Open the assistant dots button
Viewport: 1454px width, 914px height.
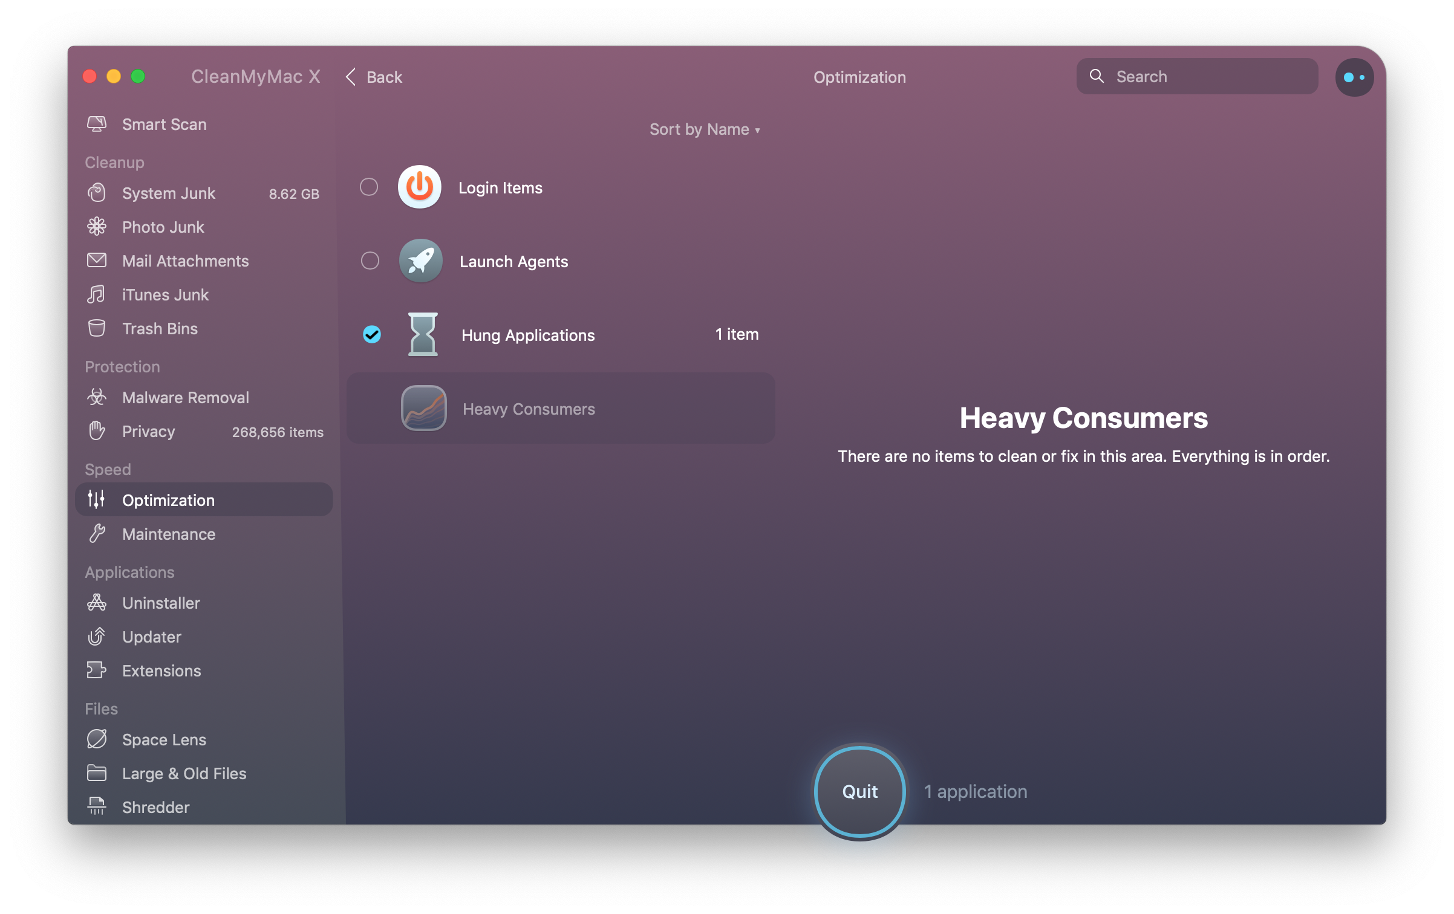(x=1355, y=77)
